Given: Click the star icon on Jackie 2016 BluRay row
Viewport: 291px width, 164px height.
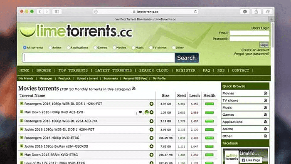Looking at the screenshot, I should (x=151, y=147).
